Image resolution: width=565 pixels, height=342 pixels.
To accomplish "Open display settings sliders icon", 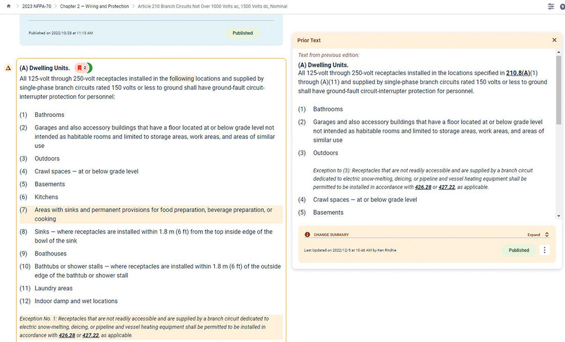I will (551, 6).
